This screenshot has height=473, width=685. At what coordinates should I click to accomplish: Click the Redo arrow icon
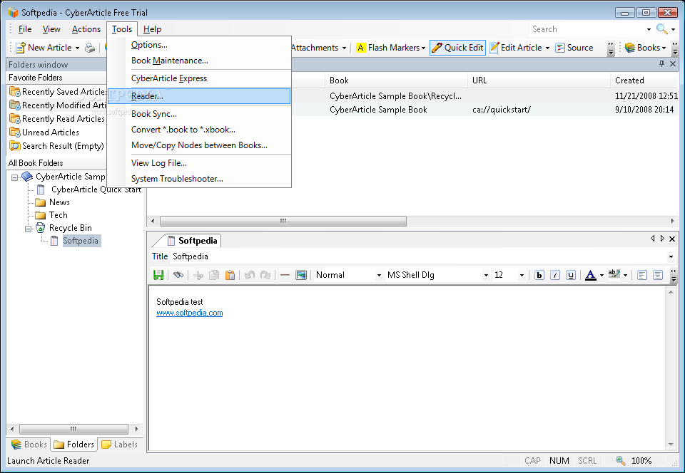pyautogui.click(x=265, y=275)
